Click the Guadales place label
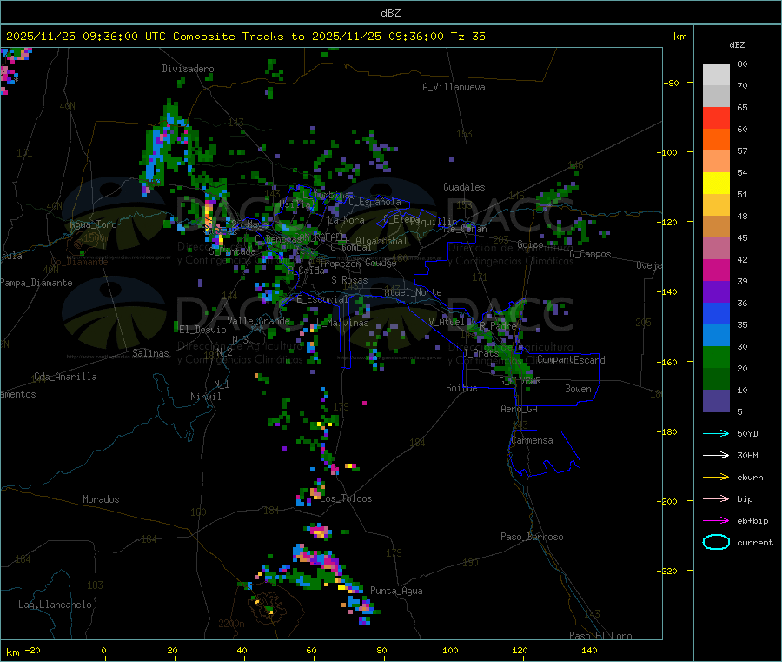This screenshot has height=662, width=782. [464, 187]
